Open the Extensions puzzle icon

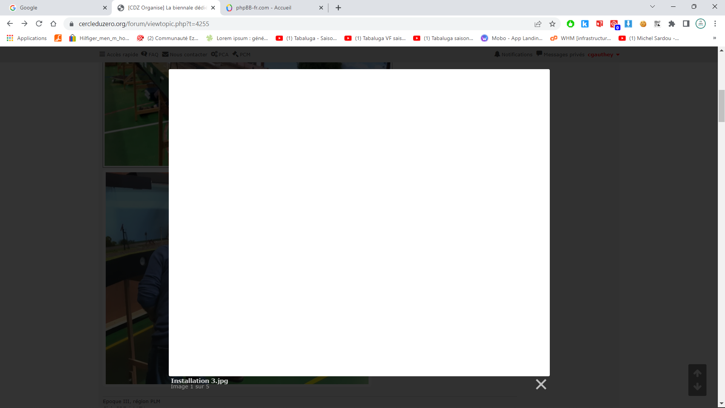point(672,24)
